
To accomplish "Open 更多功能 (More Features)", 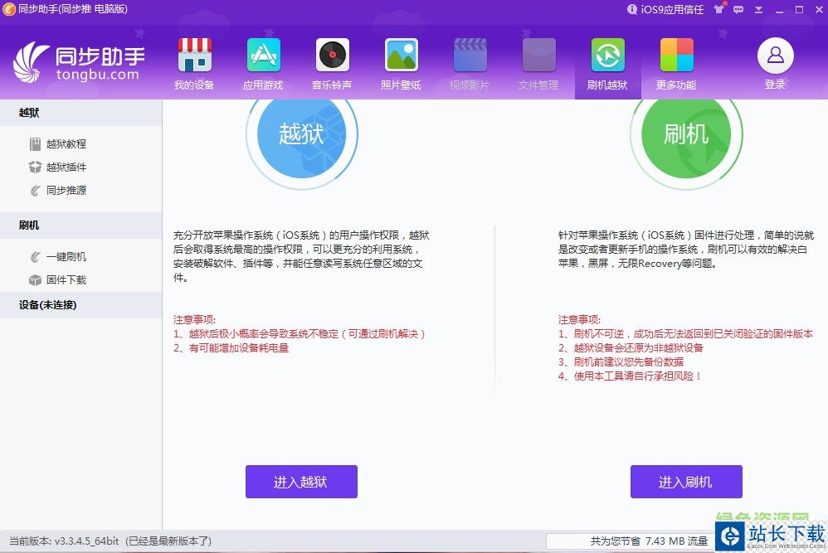I will (676, 64).
